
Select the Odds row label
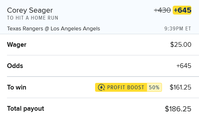pos(15,66)
